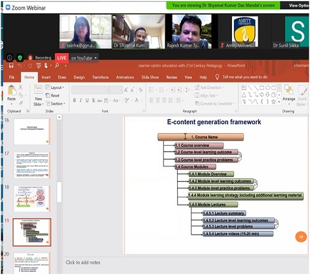Switch to the Slide Show tab
Viewport: 310px width, 275px height.
150,77
